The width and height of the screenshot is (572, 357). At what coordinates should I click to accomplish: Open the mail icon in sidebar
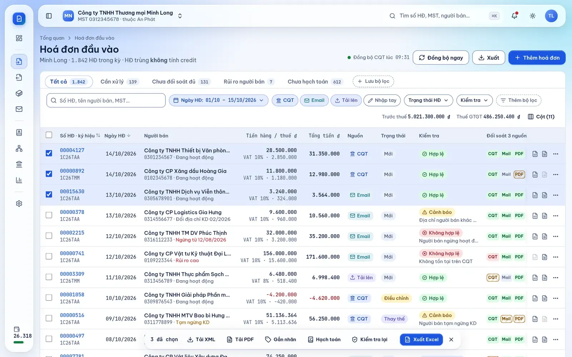click(19, 109)
